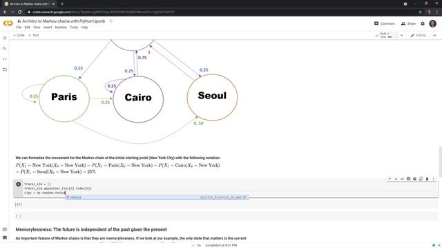The height and width of the screenshot is (248, 442).
Task: Delete the cell with trash icon
Action: pyautogui.click(x=427, y=179)
